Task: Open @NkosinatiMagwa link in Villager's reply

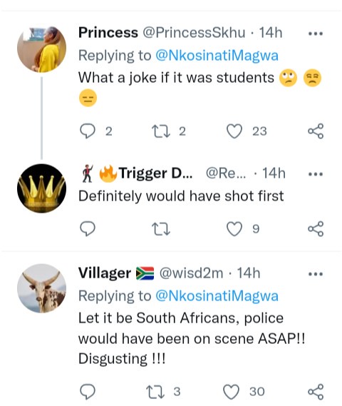Action: tap(217, 295)
